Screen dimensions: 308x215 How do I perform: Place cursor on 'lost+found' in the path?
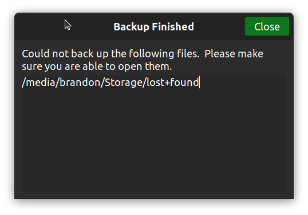(x=172, y=82)
